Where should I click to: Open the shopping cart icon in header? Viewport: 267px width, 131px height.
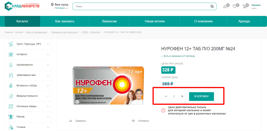[245, 7]
